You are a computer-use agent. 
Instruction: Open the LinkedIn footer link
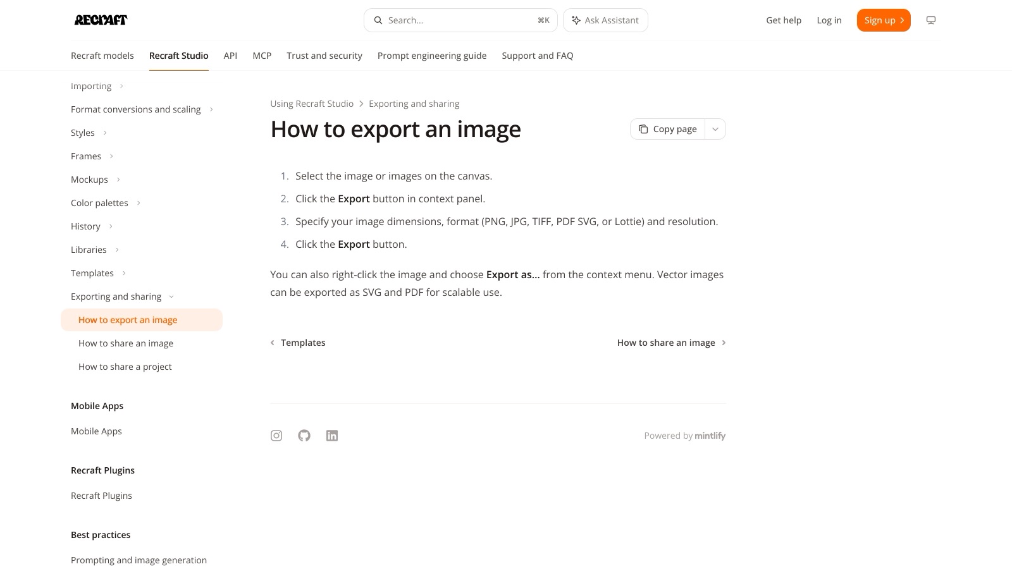tap(332, 436)
